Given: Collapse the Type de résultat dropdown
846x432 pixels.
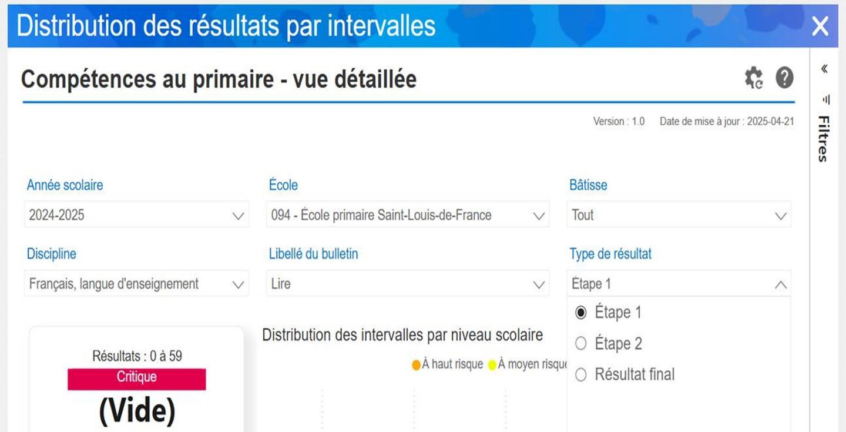Looking at the screenshot, I should [780, 284].
